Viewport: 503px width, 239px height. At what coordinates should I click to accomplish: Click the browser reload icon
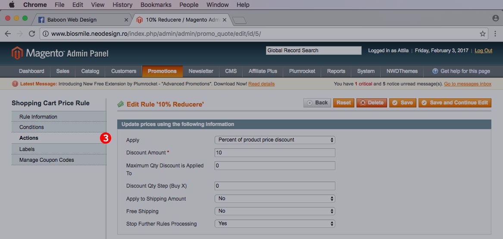click(32, 34)
